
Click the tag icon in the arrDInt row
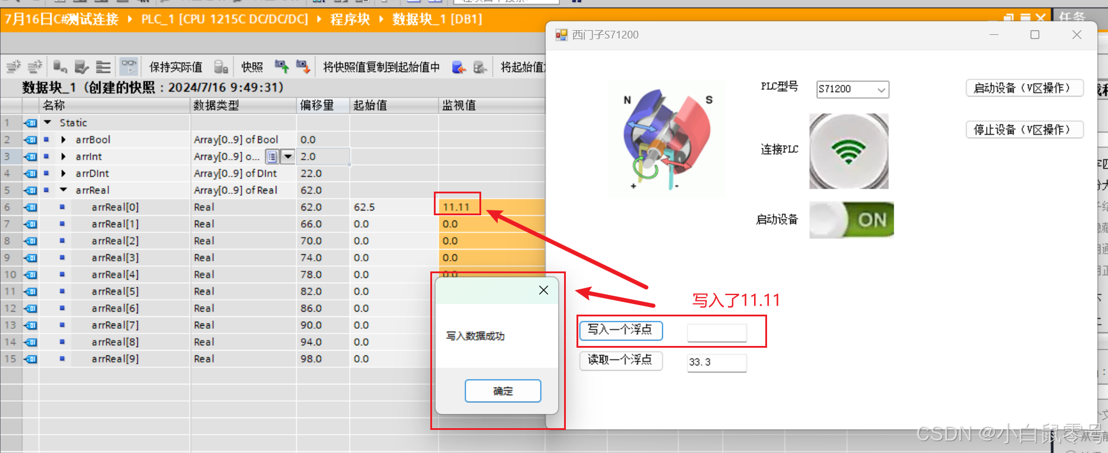click(x=30, y=173)
